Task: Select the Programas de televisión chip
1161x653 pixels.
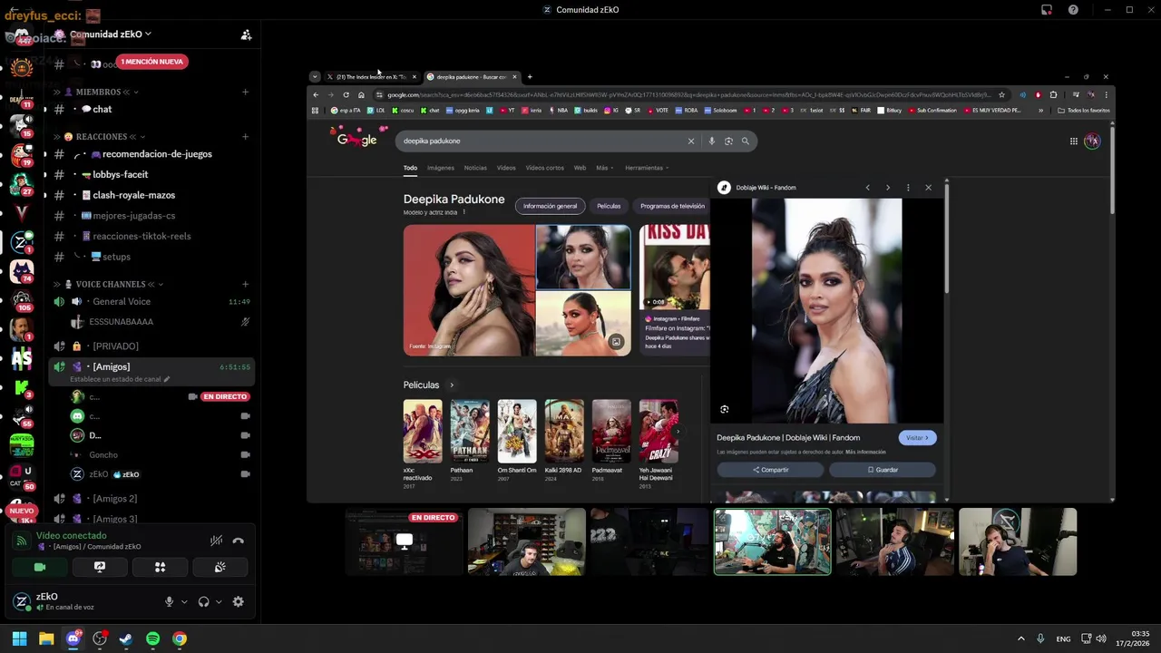Action: (672, 206)
